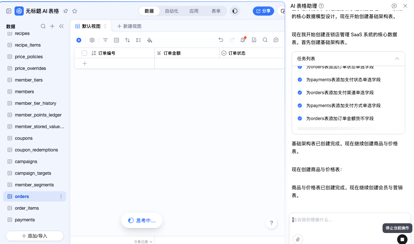Collapse the data sidebar with double chevron

coord(61,26)
